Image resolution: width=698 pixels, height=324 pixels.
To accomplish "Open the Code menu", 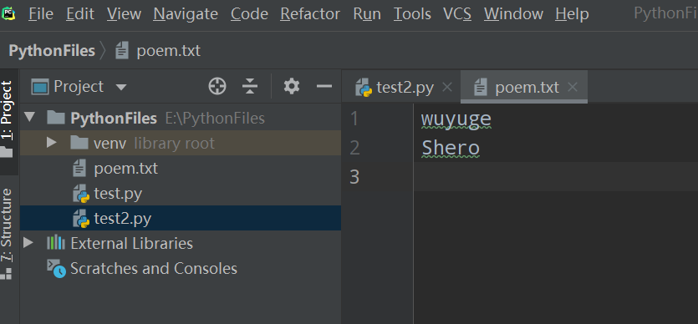I will click(249, 14).
